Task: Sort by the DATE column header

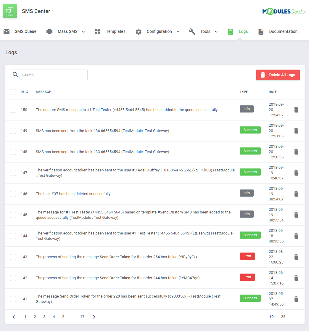Action: point(273,92)
